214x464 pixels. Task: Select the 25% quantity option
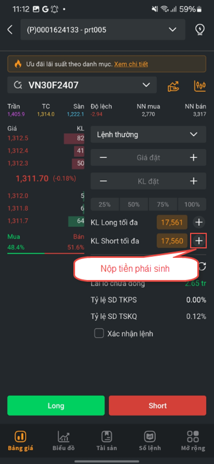click(104, 205)
